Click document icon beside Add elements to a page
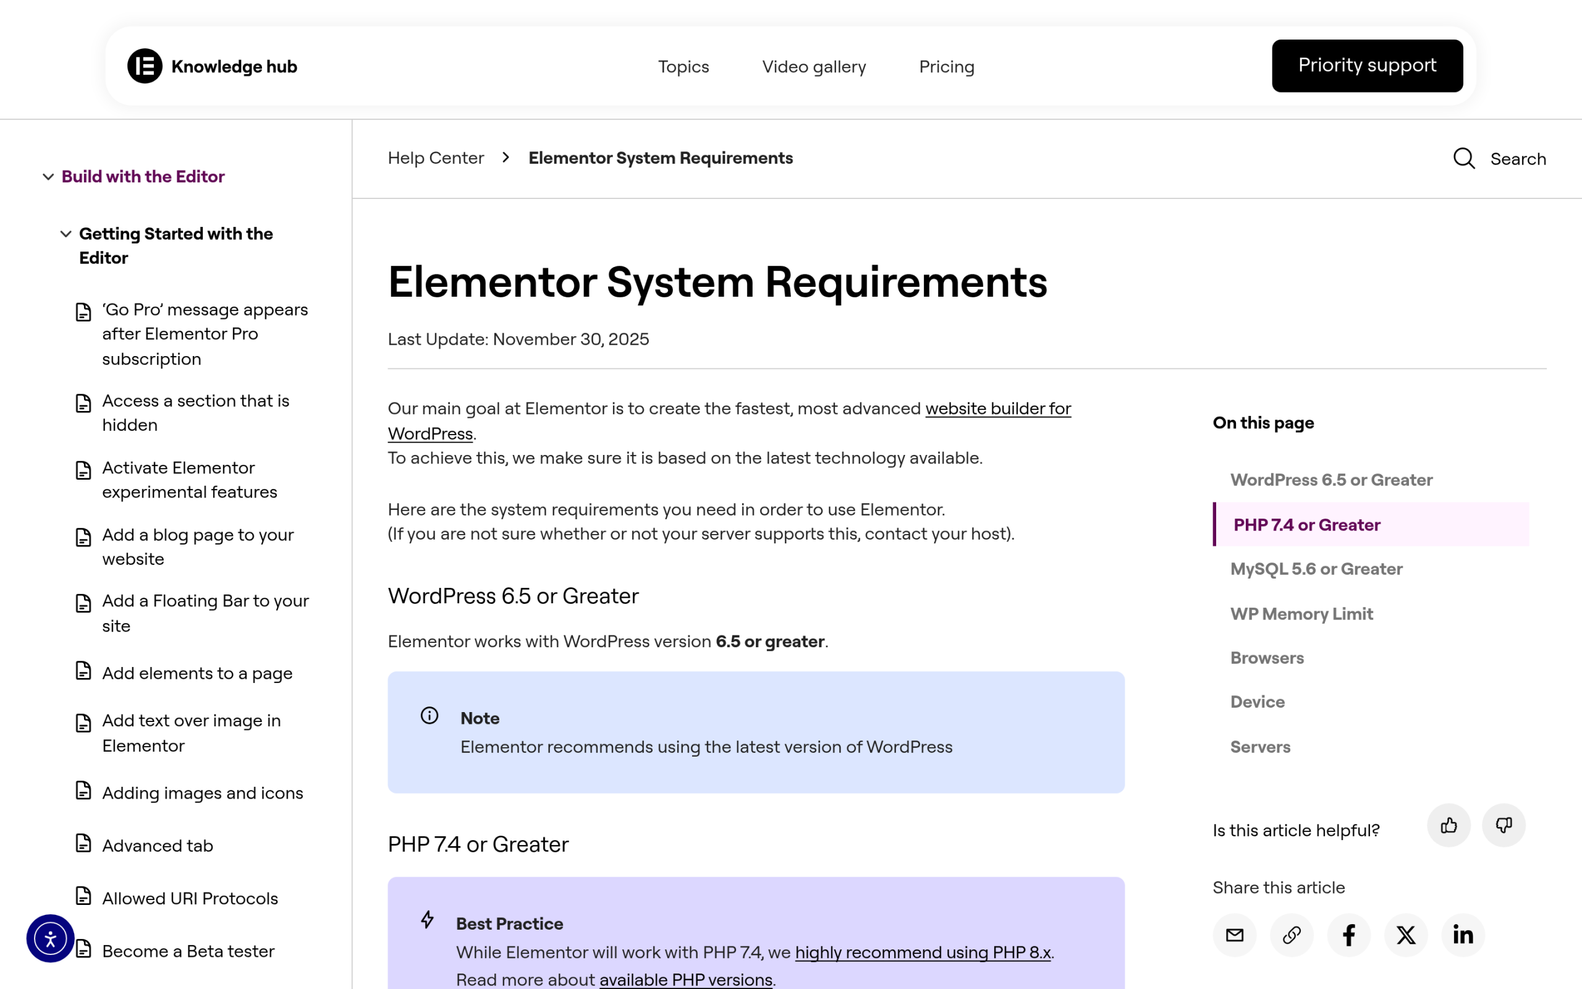This screenshot has width=1582, height=989. [83, 671]
